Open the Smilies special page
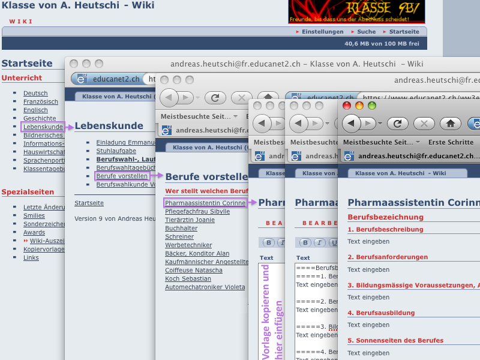480x360 pixels. 34,215
